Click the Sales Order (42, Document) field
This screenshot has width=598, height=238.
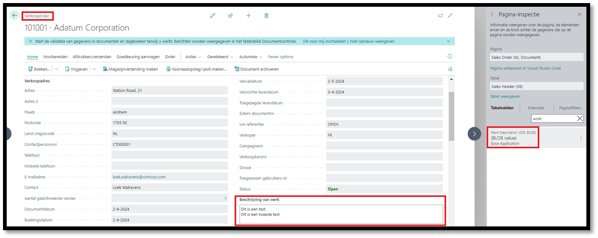[537, 57]
